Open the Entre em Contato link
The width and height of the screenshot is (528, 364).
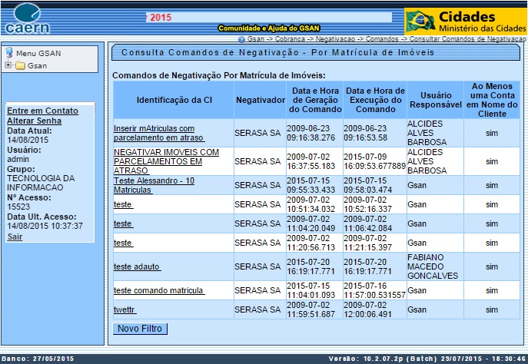point(42,111)
